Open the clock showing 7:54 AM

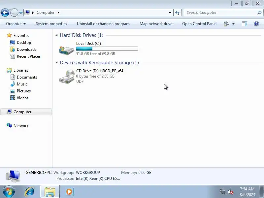coord(247,192)
